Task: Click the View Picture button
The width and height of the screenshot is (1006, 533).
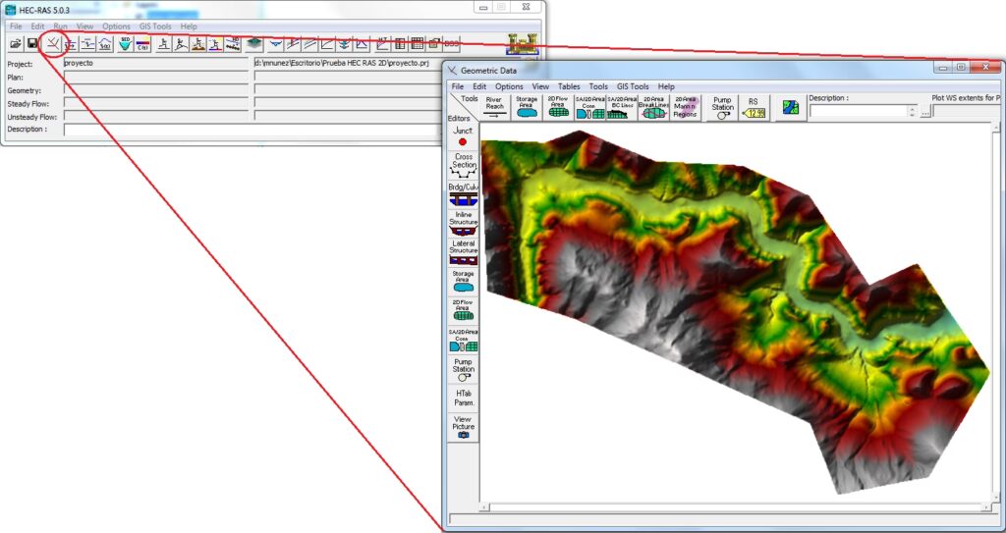Action: pos(463,427)
